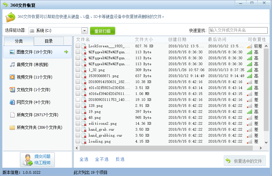Image resolution: width=272 pixels, height=176 pixels.
Task: Click the image files category icon
Action: 12,52
